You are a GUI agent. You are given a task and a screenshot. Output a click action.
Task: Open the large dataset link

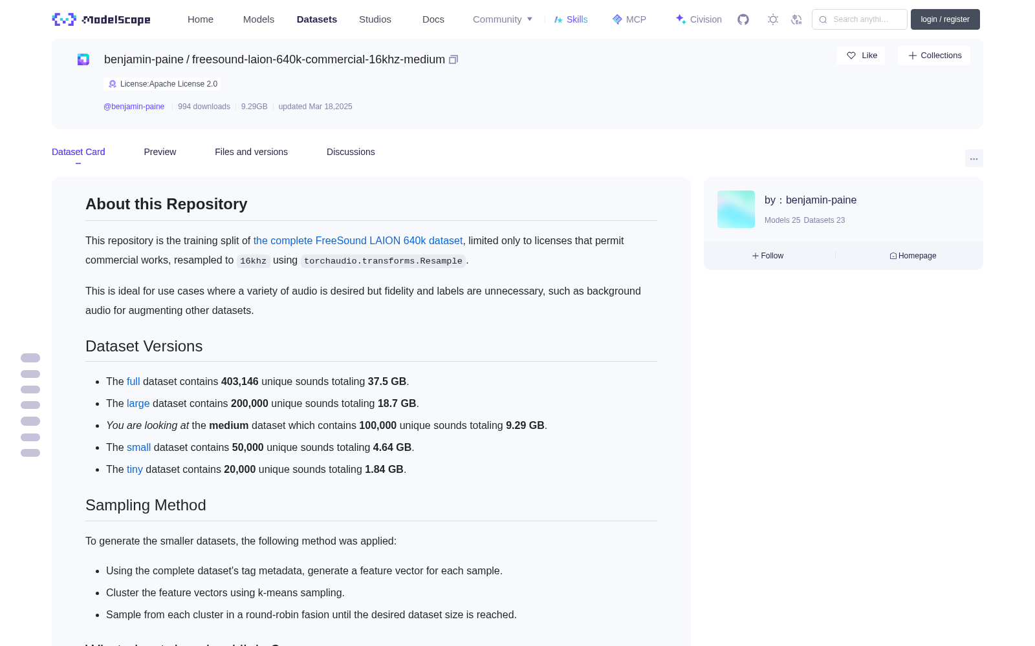138,403
